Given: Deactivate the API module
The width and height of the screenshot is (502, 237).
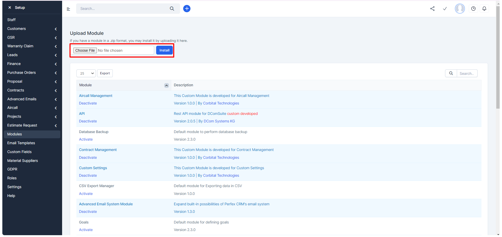Looking at the screenshot, I should pyautogui.click(x=88, y=121).
